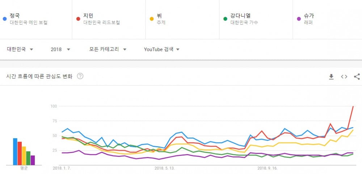Open the 대한민국 region dropdown
The image size is (362, 174).
[20, 49]
